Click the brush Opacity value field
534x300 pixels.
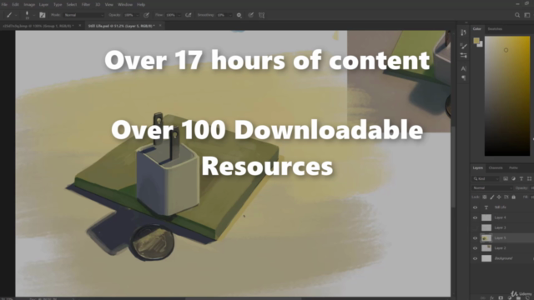128,15
